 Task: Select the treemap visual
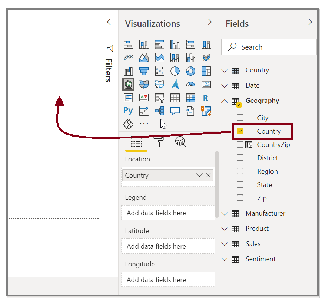(206, 71)
